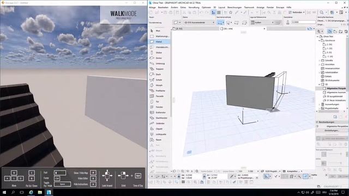Select the Tür door tool
This screenshot has width=349, height=196.
tap(159, 102)
